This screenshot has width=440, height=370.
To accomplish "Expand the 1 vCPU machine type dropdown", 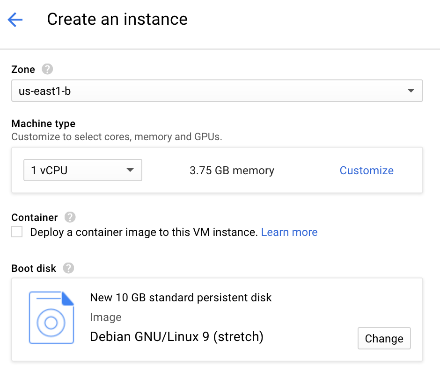I will 83,171.
